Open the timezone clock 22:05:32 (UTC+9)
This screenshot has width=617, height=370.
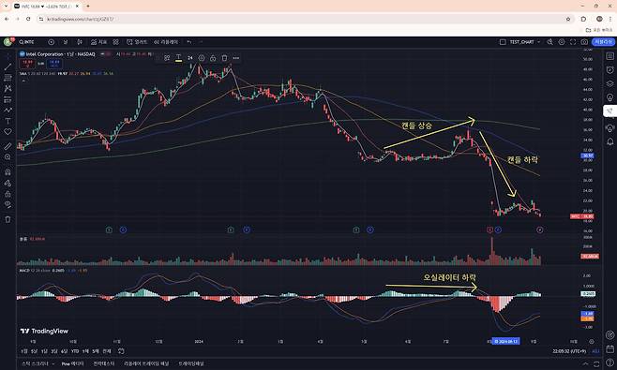(x=569, y=351)
